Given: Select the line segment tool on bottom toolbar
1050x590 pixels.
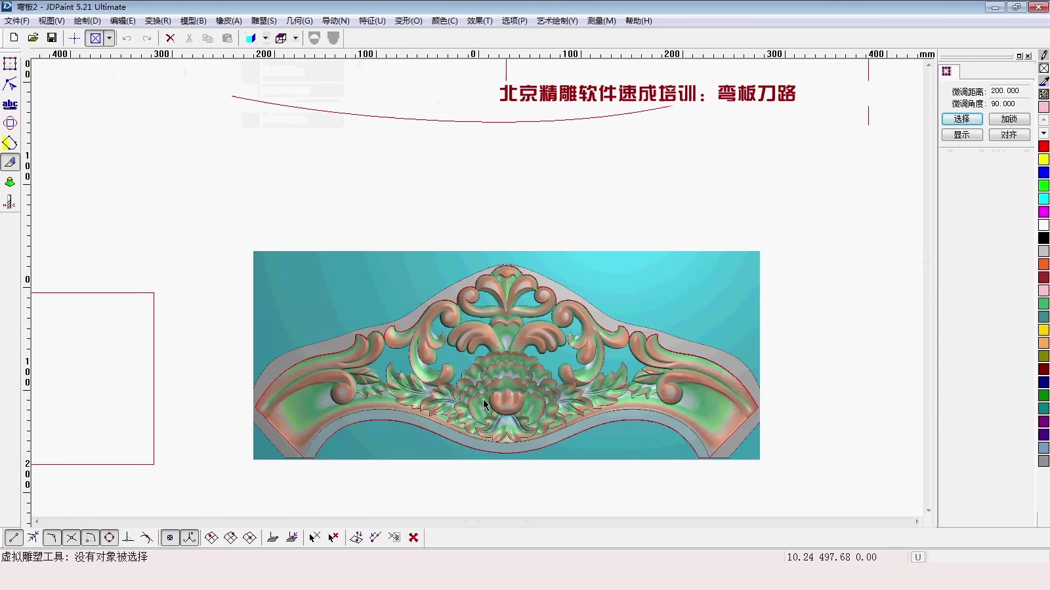Looking at the screenshot, I should coord(13,538).
